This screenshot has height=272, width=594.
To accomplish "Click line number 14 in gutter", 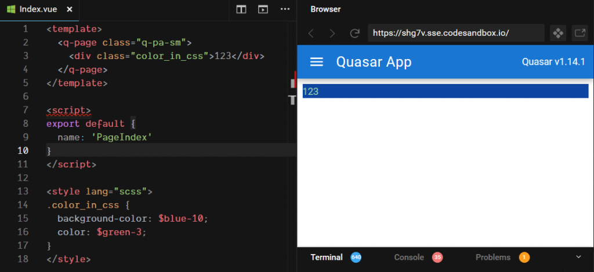I will 23,205.
